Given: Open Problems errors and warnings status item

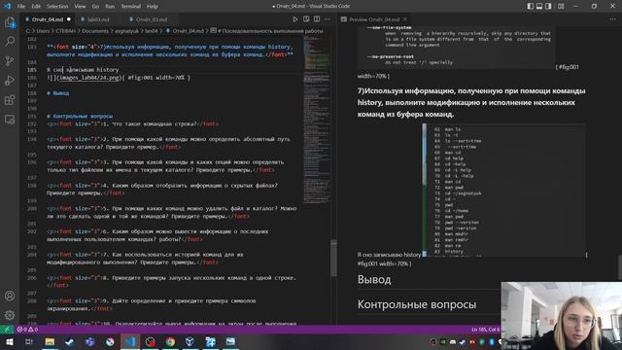Looking at the screenshot, I should pyautogui.click(x=27, y=330).
